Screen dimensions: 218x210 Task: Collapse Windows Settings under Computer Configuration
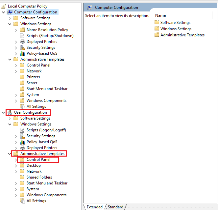[10, 24]
